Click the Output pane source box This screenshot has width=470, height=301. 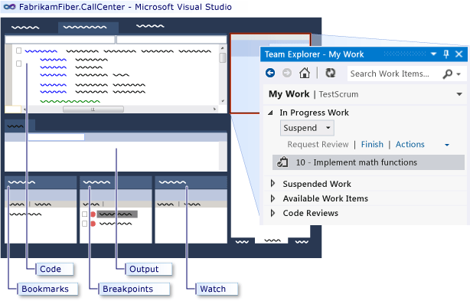(56, 137)
